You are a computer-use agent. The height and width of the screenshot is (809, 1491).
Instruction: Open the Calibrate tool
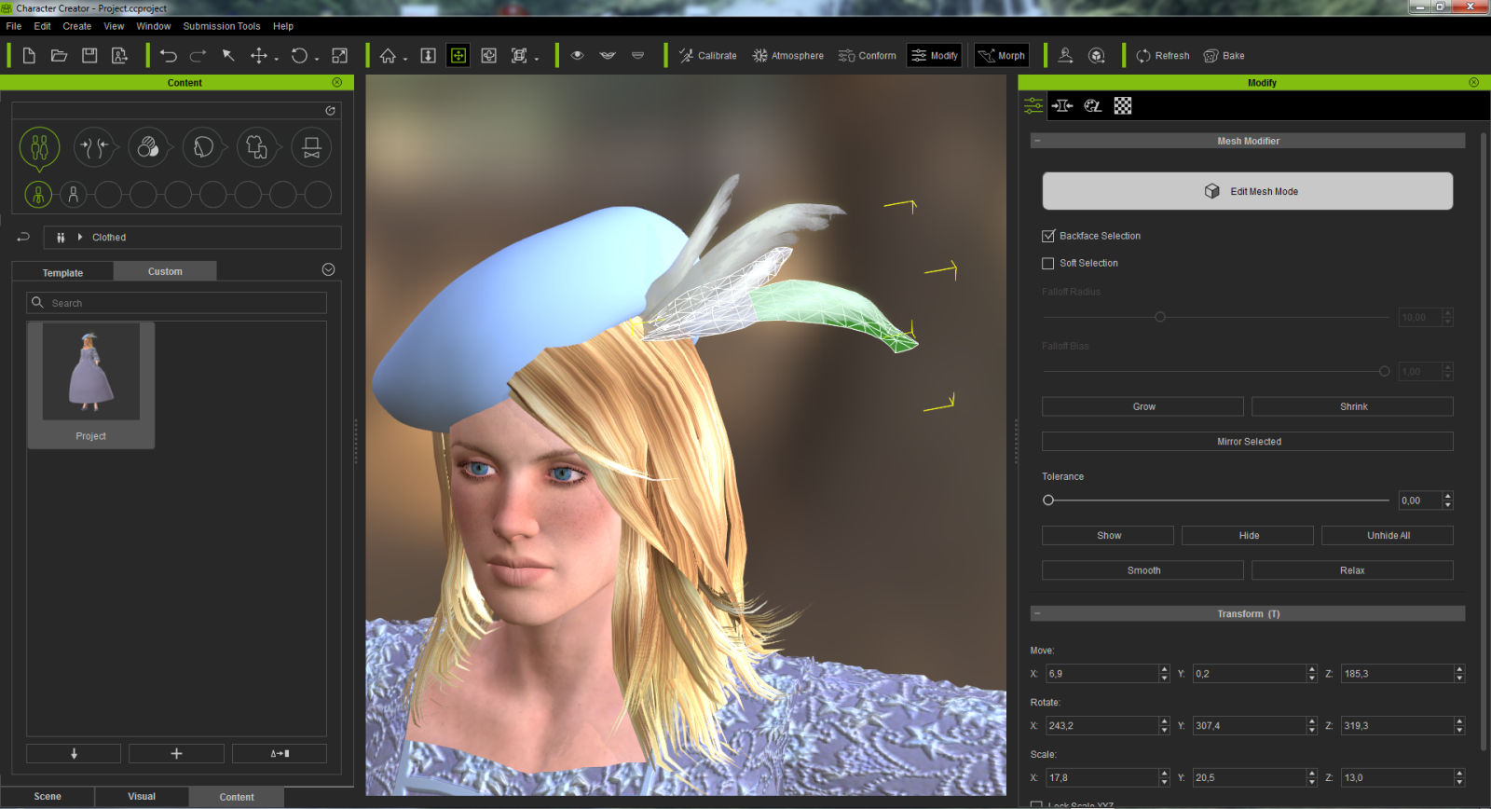coord(707,56)
